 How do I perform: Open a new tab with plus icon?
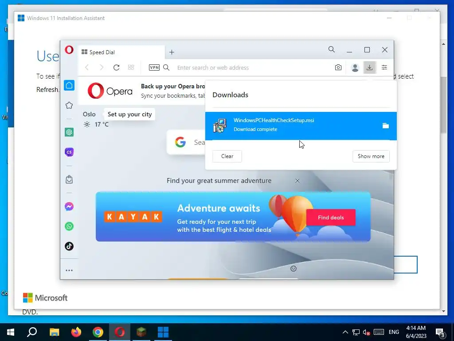(x=172, y=52)
